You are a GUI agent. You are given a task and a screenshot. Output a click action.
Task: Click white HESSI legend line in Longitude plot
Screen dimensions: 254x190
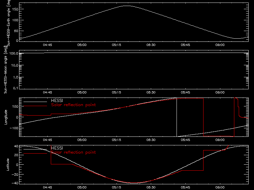35,102
